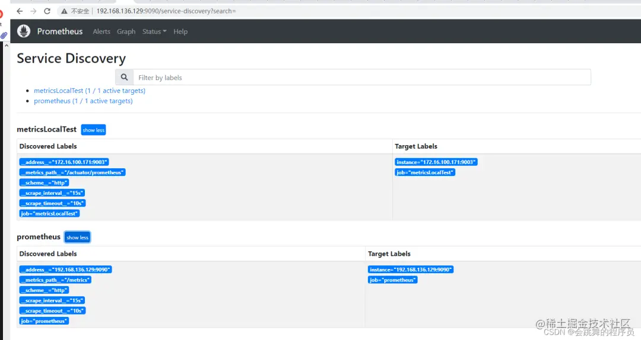641x340 pixels.
Task: Click the Prometheus flame logo
Action: pos(24,31)
